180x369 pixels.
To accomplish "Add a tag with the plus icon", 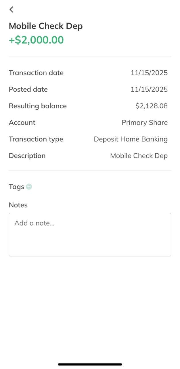I will [x=29, y=187].
